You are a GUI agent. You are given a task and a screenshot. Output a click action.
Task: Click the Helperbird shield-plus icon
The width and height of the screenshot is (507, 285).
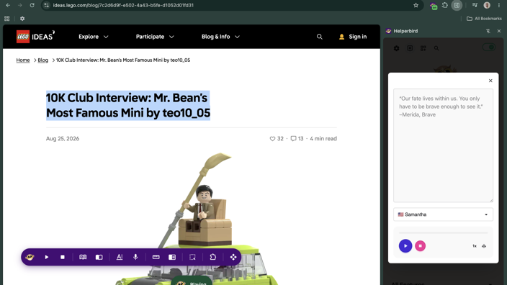tap(410, 48)
